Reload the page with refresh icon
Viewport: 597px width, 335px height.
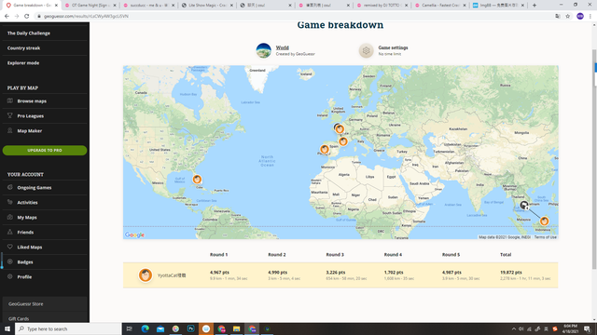(27, 17)
